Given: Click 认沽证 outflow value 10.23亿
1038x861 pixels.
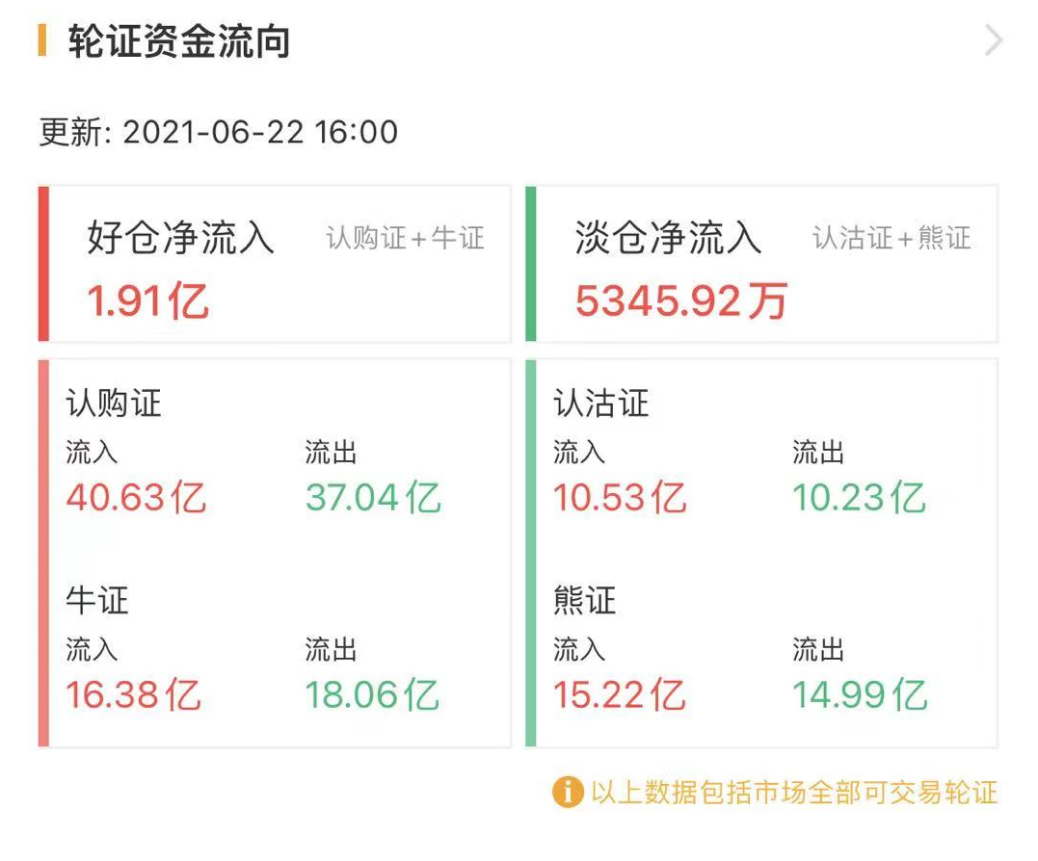Looking at the screenshot, I should (859, 498).
